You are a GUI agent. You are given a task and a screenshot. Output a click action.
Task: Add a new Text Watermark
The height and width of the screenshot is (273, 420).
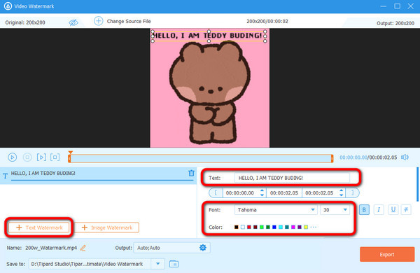[x=39, y=227]
